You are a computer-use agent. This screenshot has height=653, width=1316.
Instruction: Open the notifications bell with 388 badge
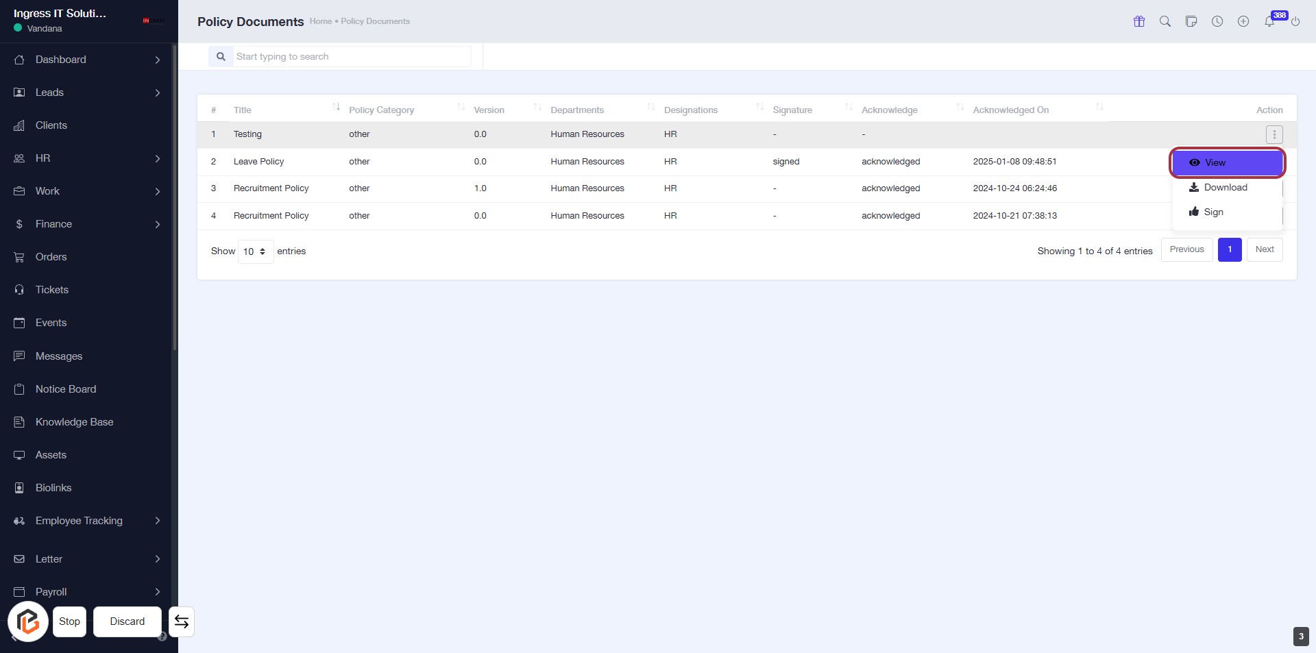(1269, 21)
